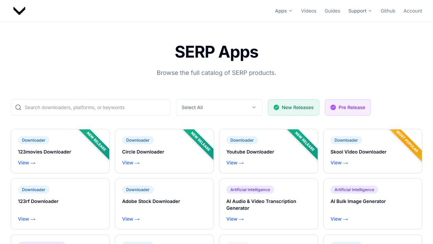Click Downloader badge on Adobe Stock Downloader card
The width and height of the screenshot is (433, 244).
click(138, 190)
